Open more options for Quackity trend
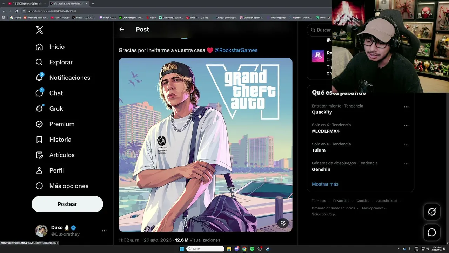The height and width of the screenshot is (253, 449). [x=406, y=107]
